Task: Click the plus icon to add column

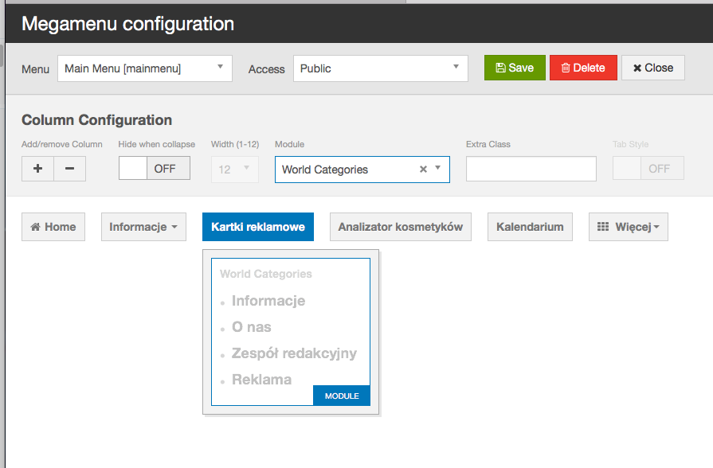Action: click(x=37, y=169)
